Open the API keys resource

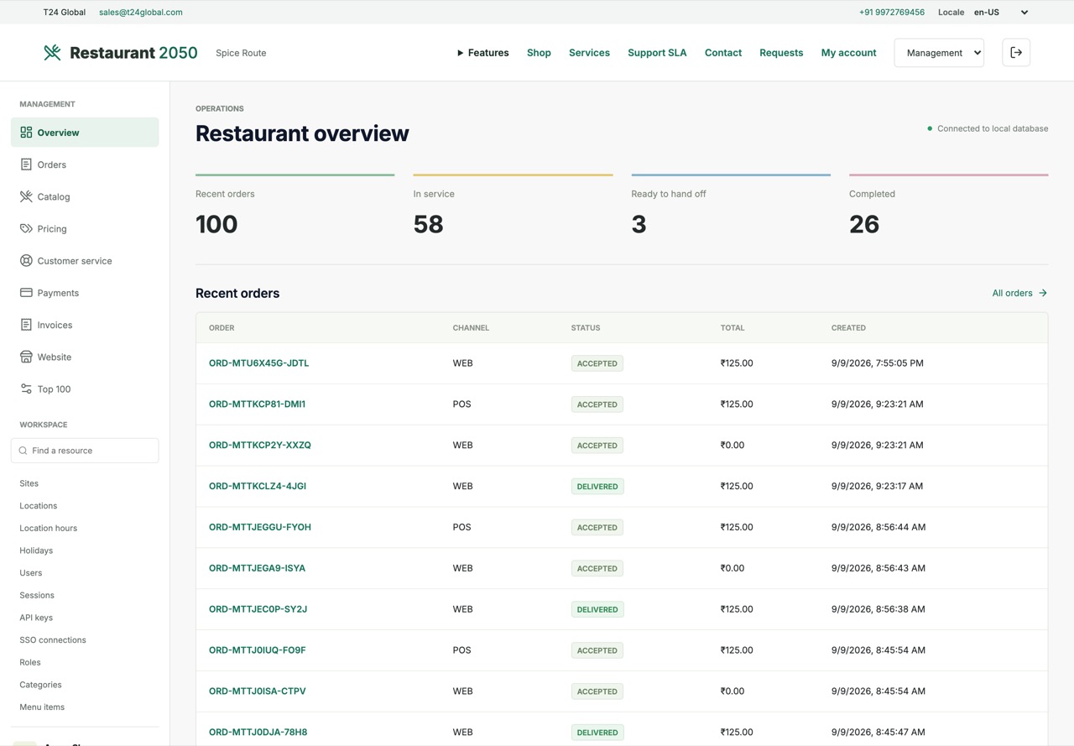point(36,618)
